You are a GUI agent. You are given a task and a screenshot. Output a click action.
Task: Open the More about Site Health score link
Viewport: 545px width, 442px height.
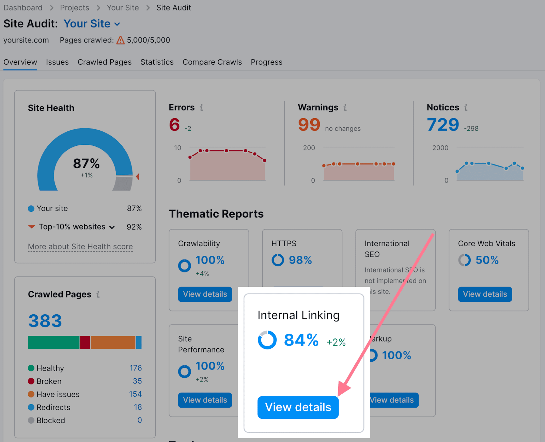coord(80,246)
